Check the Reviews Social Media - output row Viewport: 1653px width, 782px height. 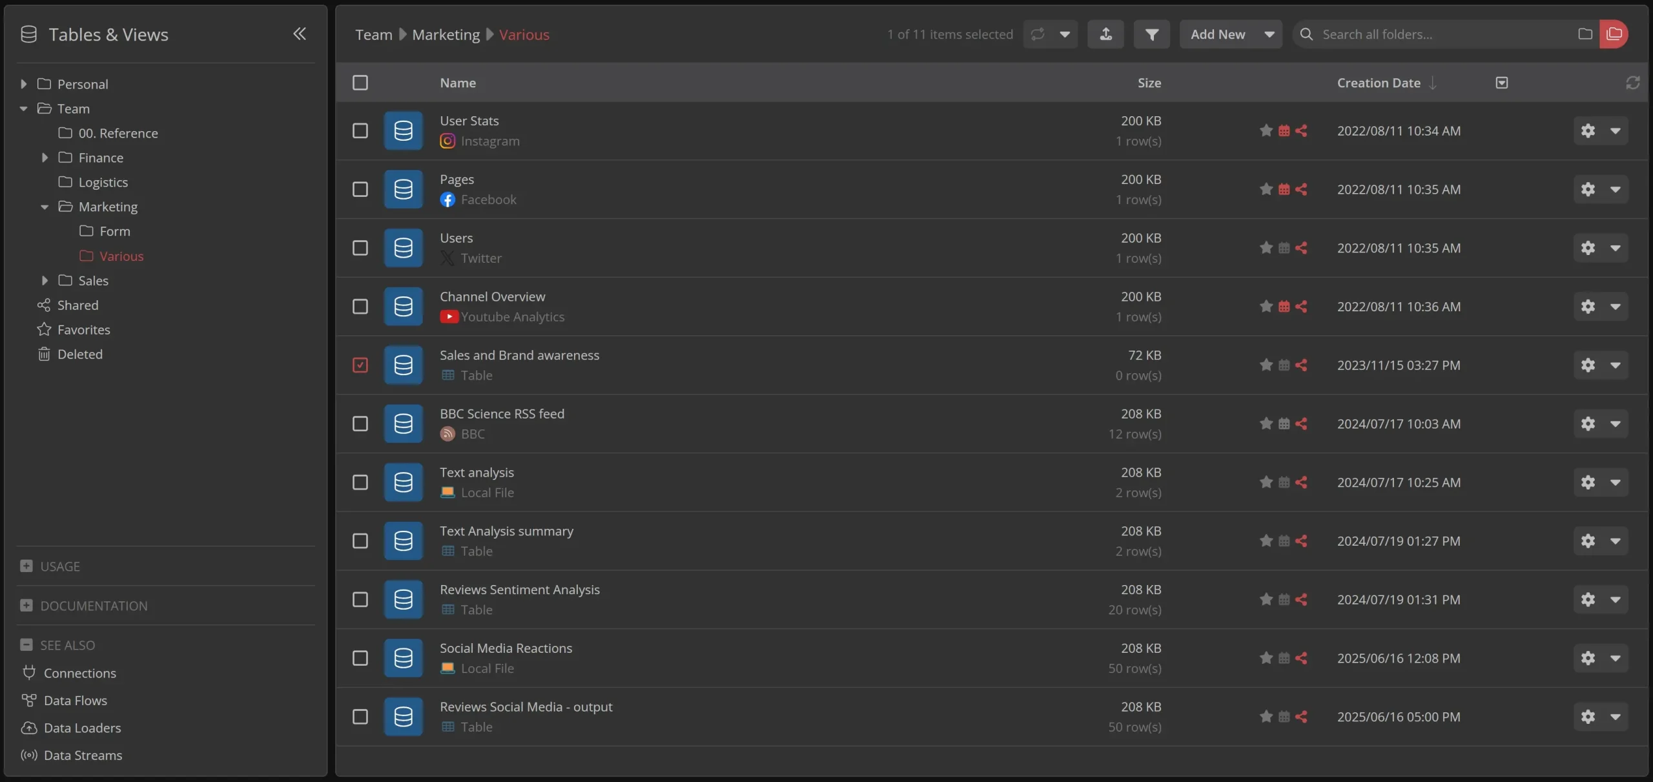[360, 717]
